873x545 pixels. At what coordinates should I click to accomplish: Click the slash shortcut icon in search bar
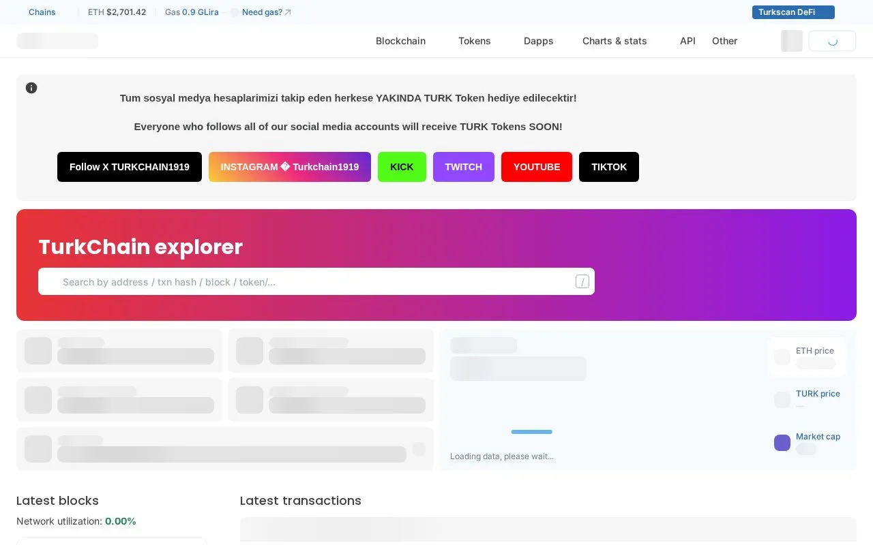point(582,281)
